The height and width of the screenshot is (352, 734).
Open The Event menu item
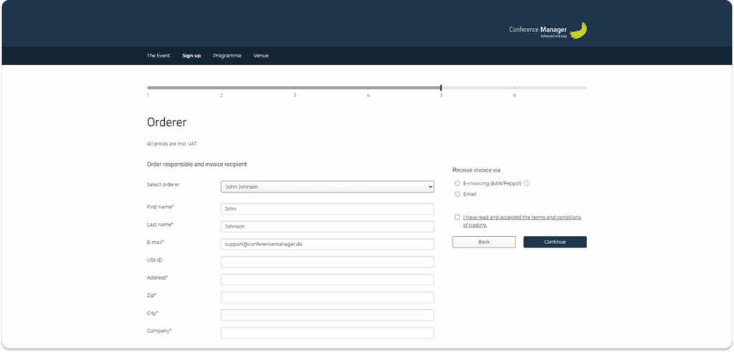pos(158,56)
